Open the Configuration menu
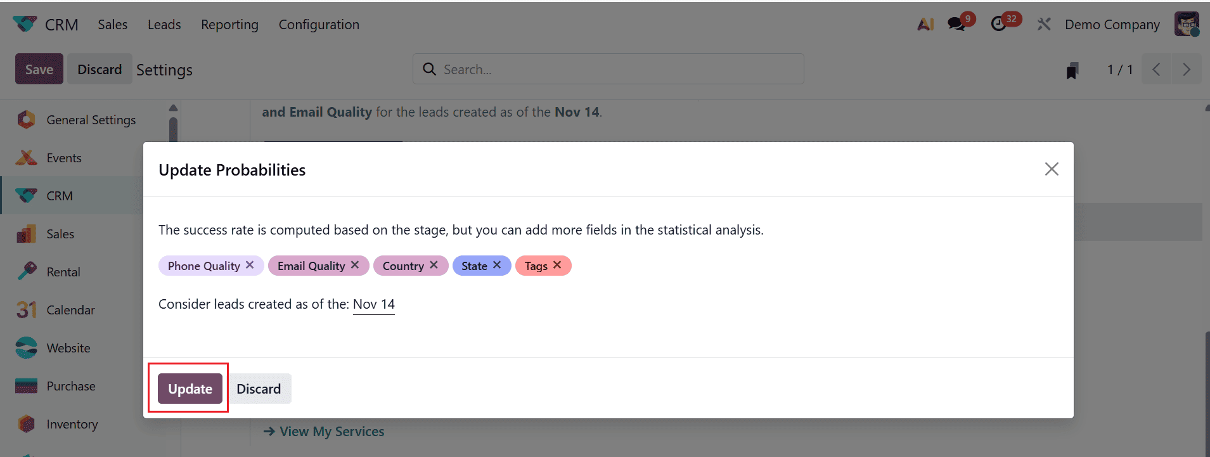The width and height of the screenshot is (1210, 457). (319, 24)
